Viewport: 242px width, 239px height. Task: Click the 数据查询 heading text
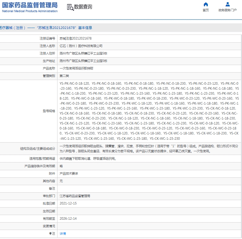[x=83, y=7]
